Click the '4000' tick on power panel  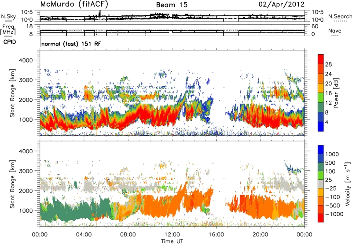pos(26,60)
